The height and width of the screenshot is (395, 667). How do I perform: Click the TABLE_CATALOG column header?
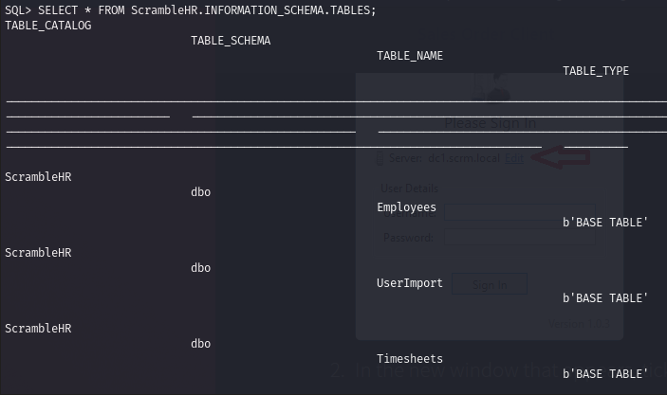click(x=48, y=26)
